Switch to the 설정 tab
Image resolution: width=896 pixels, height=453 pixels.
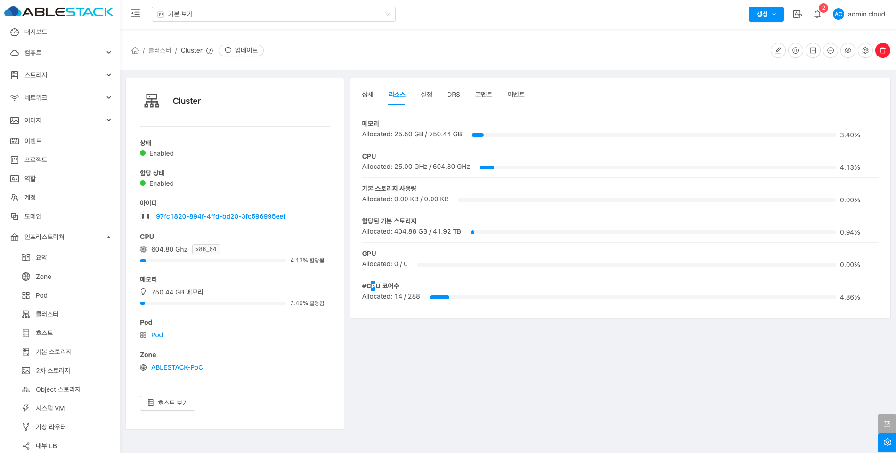coord(426,95)
